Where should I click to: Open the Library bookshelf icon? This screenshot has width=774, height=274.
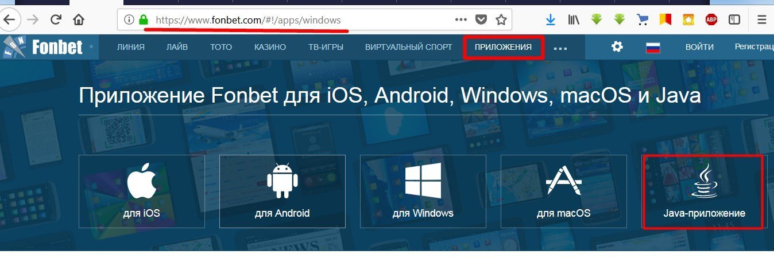[x=574, y=20]
